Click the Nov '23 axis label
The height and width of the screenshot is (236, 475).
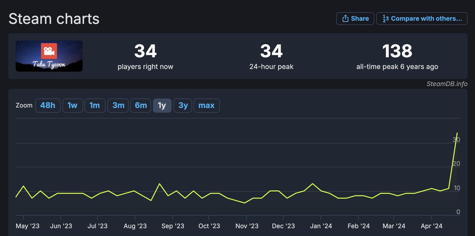(x=247, y=226)
